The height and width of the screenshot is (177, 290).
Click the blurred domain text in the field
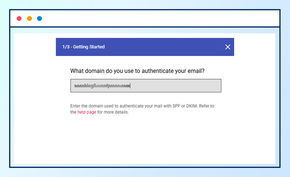tap(102, 85)
